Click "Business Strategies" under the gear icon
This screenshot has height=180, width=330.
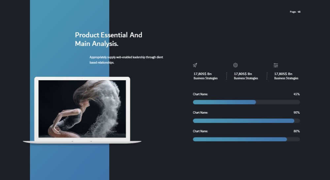[x=246, y=78]
